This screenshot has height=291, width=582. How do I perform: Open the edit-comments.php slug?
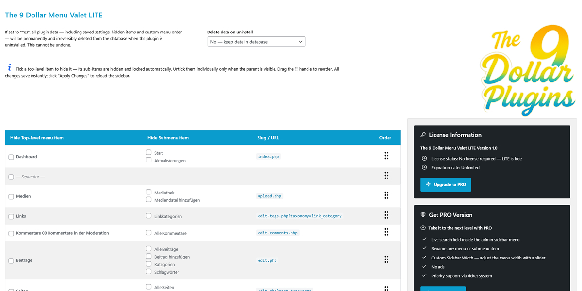tap(277, 233)
